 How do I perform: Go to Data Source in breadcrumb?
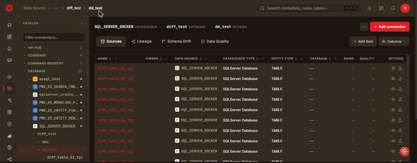coord(34,8)
